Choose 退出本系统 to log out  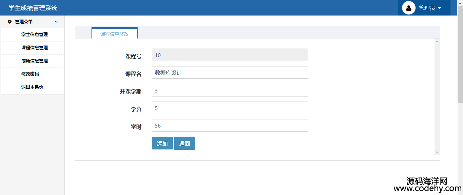click(33, 87)
